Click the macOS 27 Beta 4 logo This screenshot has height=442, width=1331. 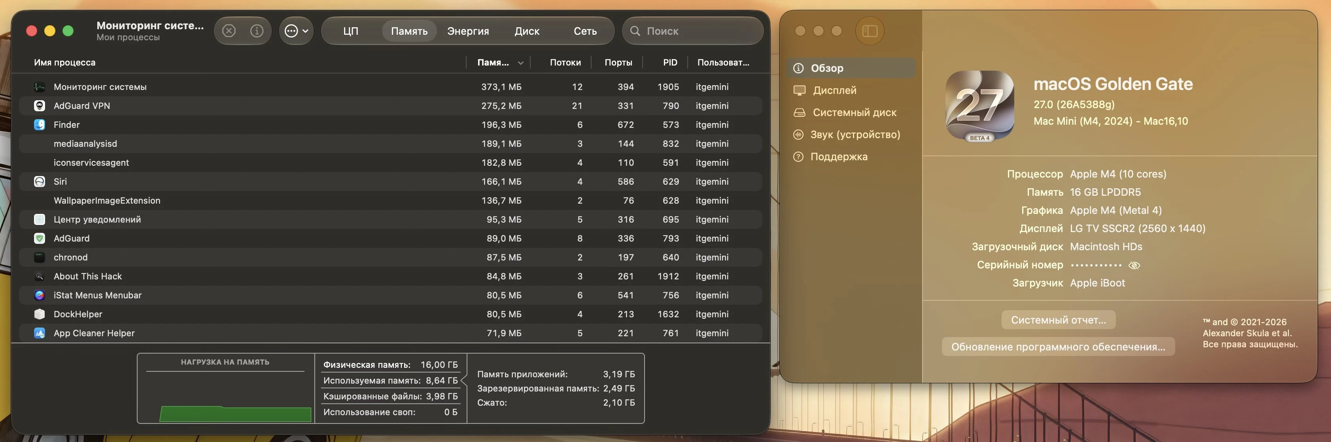click(979, 106)
